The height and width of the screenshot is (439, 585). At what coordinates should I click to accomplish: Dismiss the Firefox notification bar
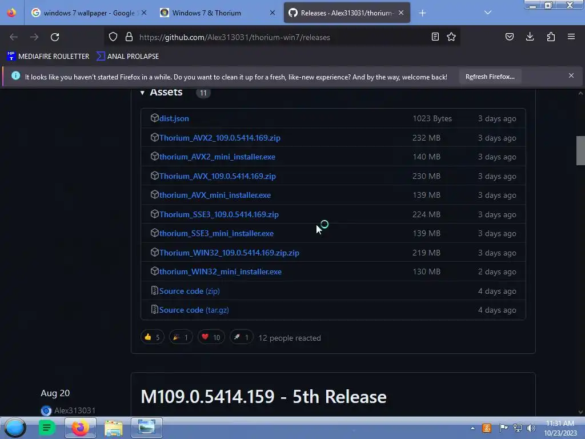pos(571,76)
